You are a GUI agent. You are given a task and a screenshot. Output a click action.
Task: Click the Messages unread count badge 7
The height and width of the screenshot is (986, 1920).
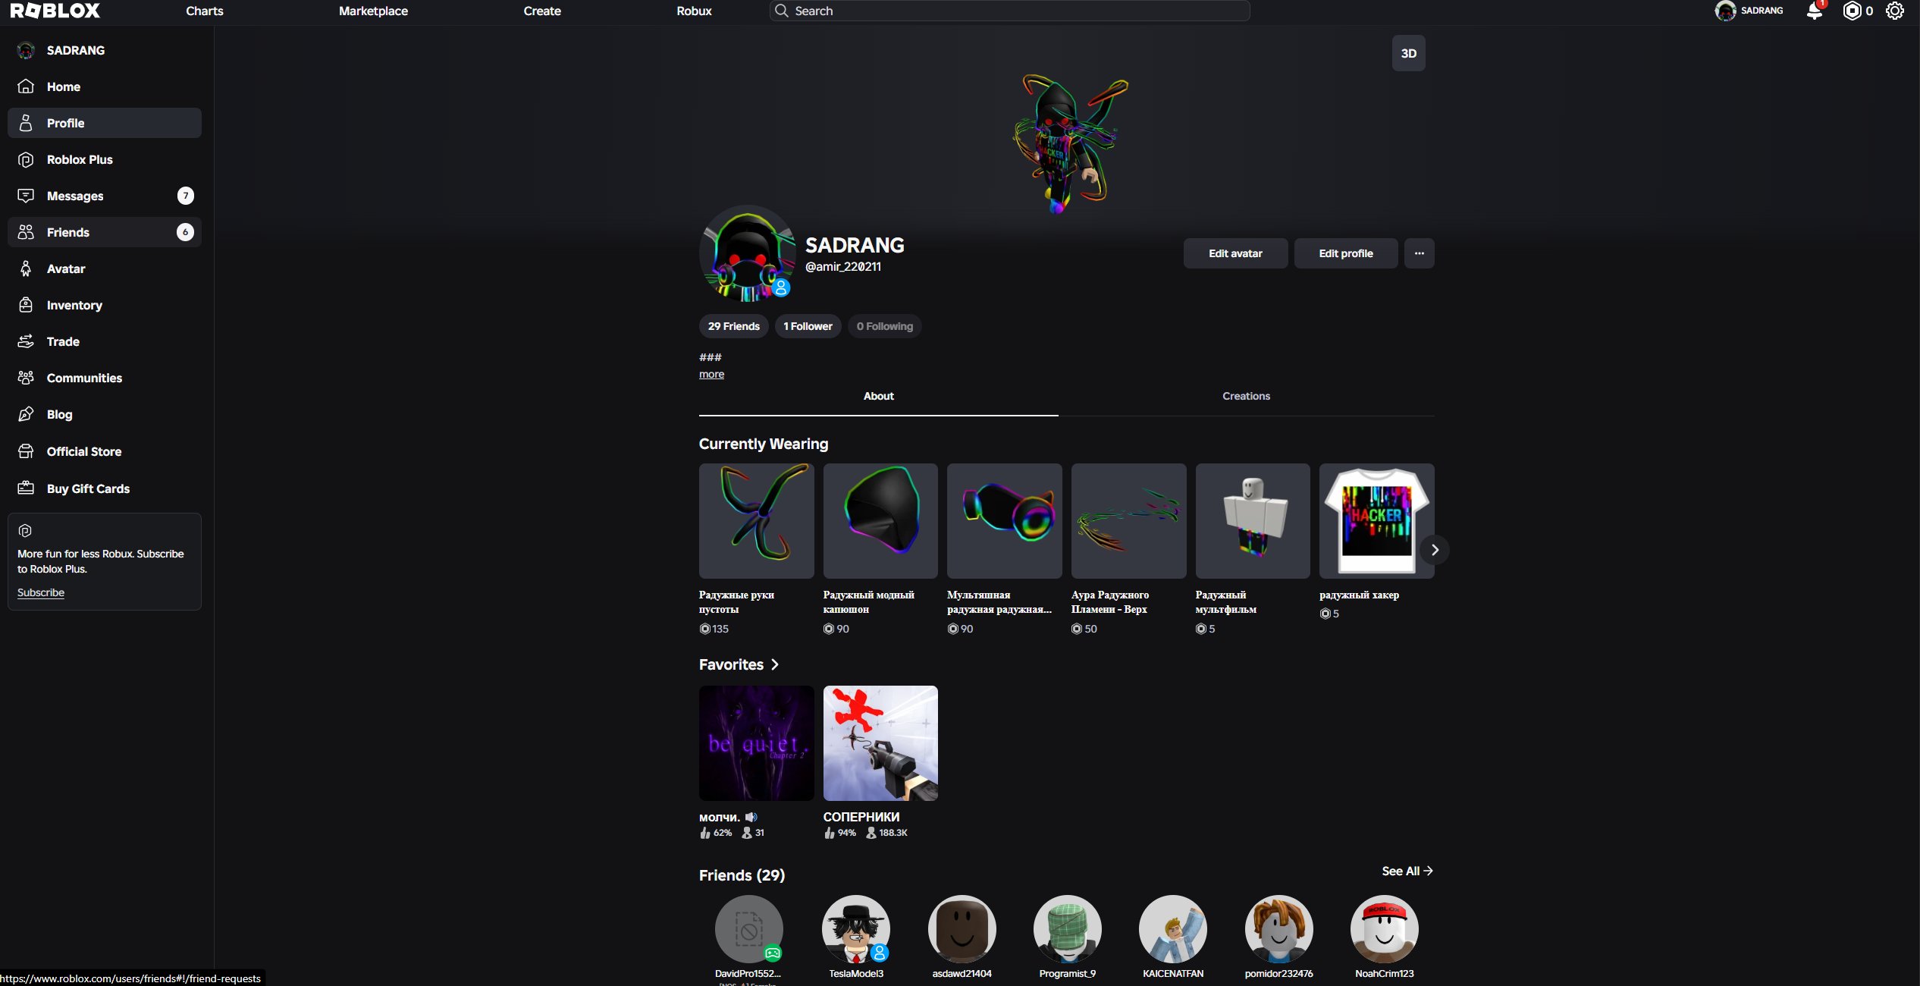click(186, 196)
